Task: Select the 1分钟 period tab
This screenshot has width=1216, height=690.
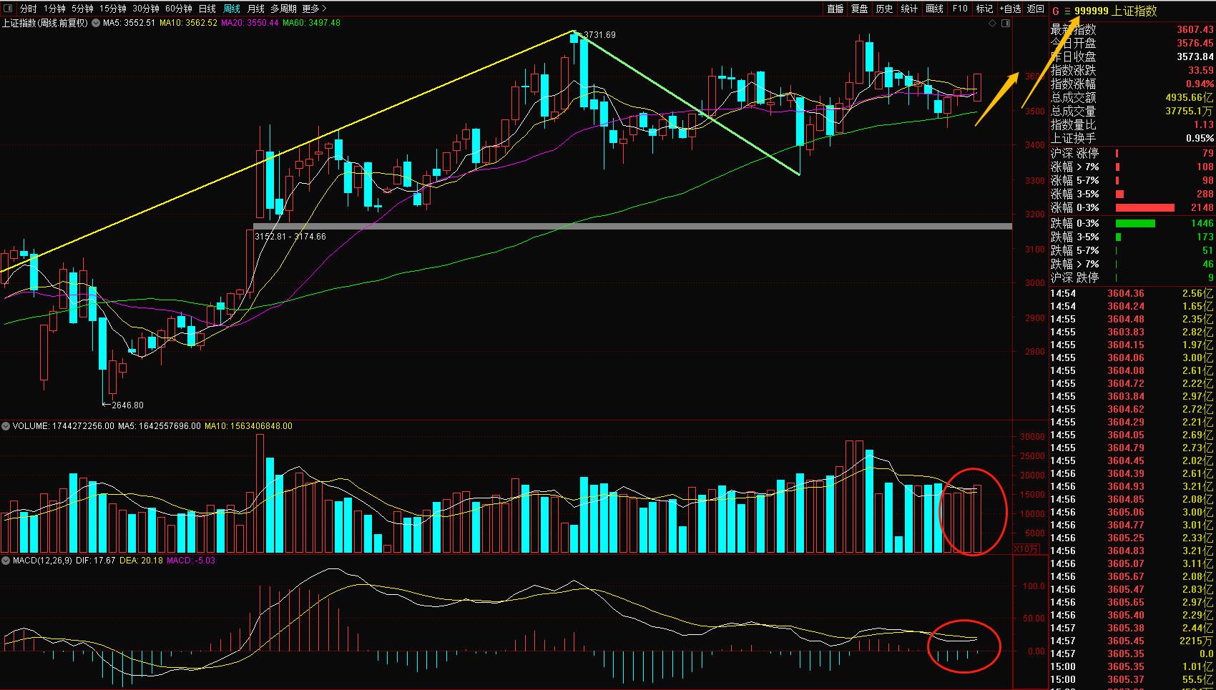Action: click(x=54, y=9)
